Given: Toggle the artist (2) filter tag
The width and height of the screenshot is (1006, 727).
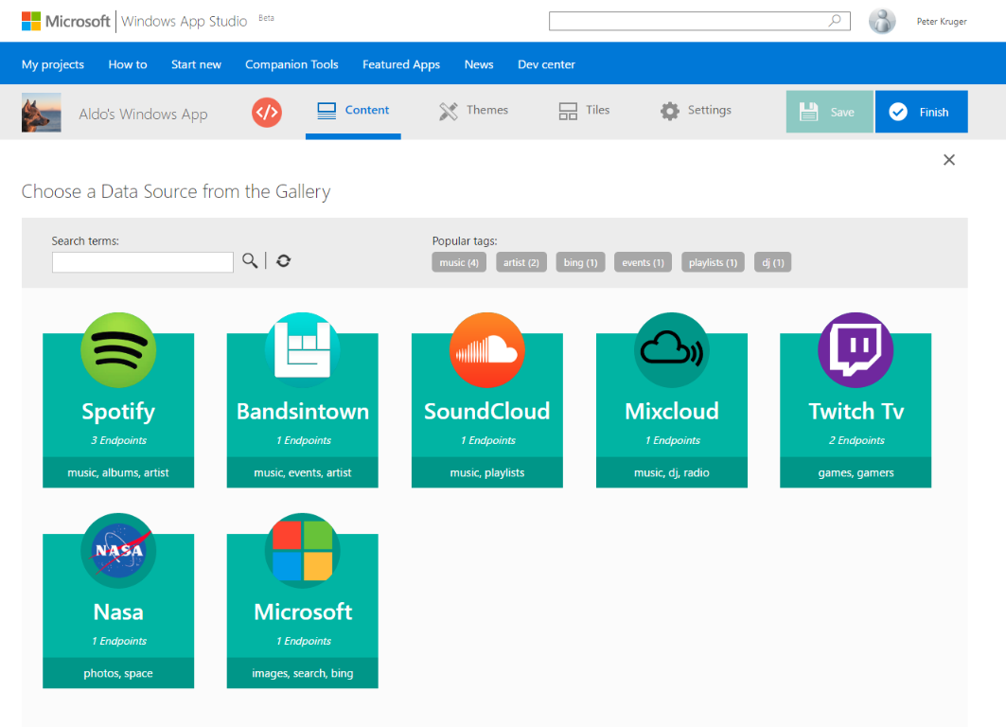Looking at the screenshot, I should click(521, 261).
